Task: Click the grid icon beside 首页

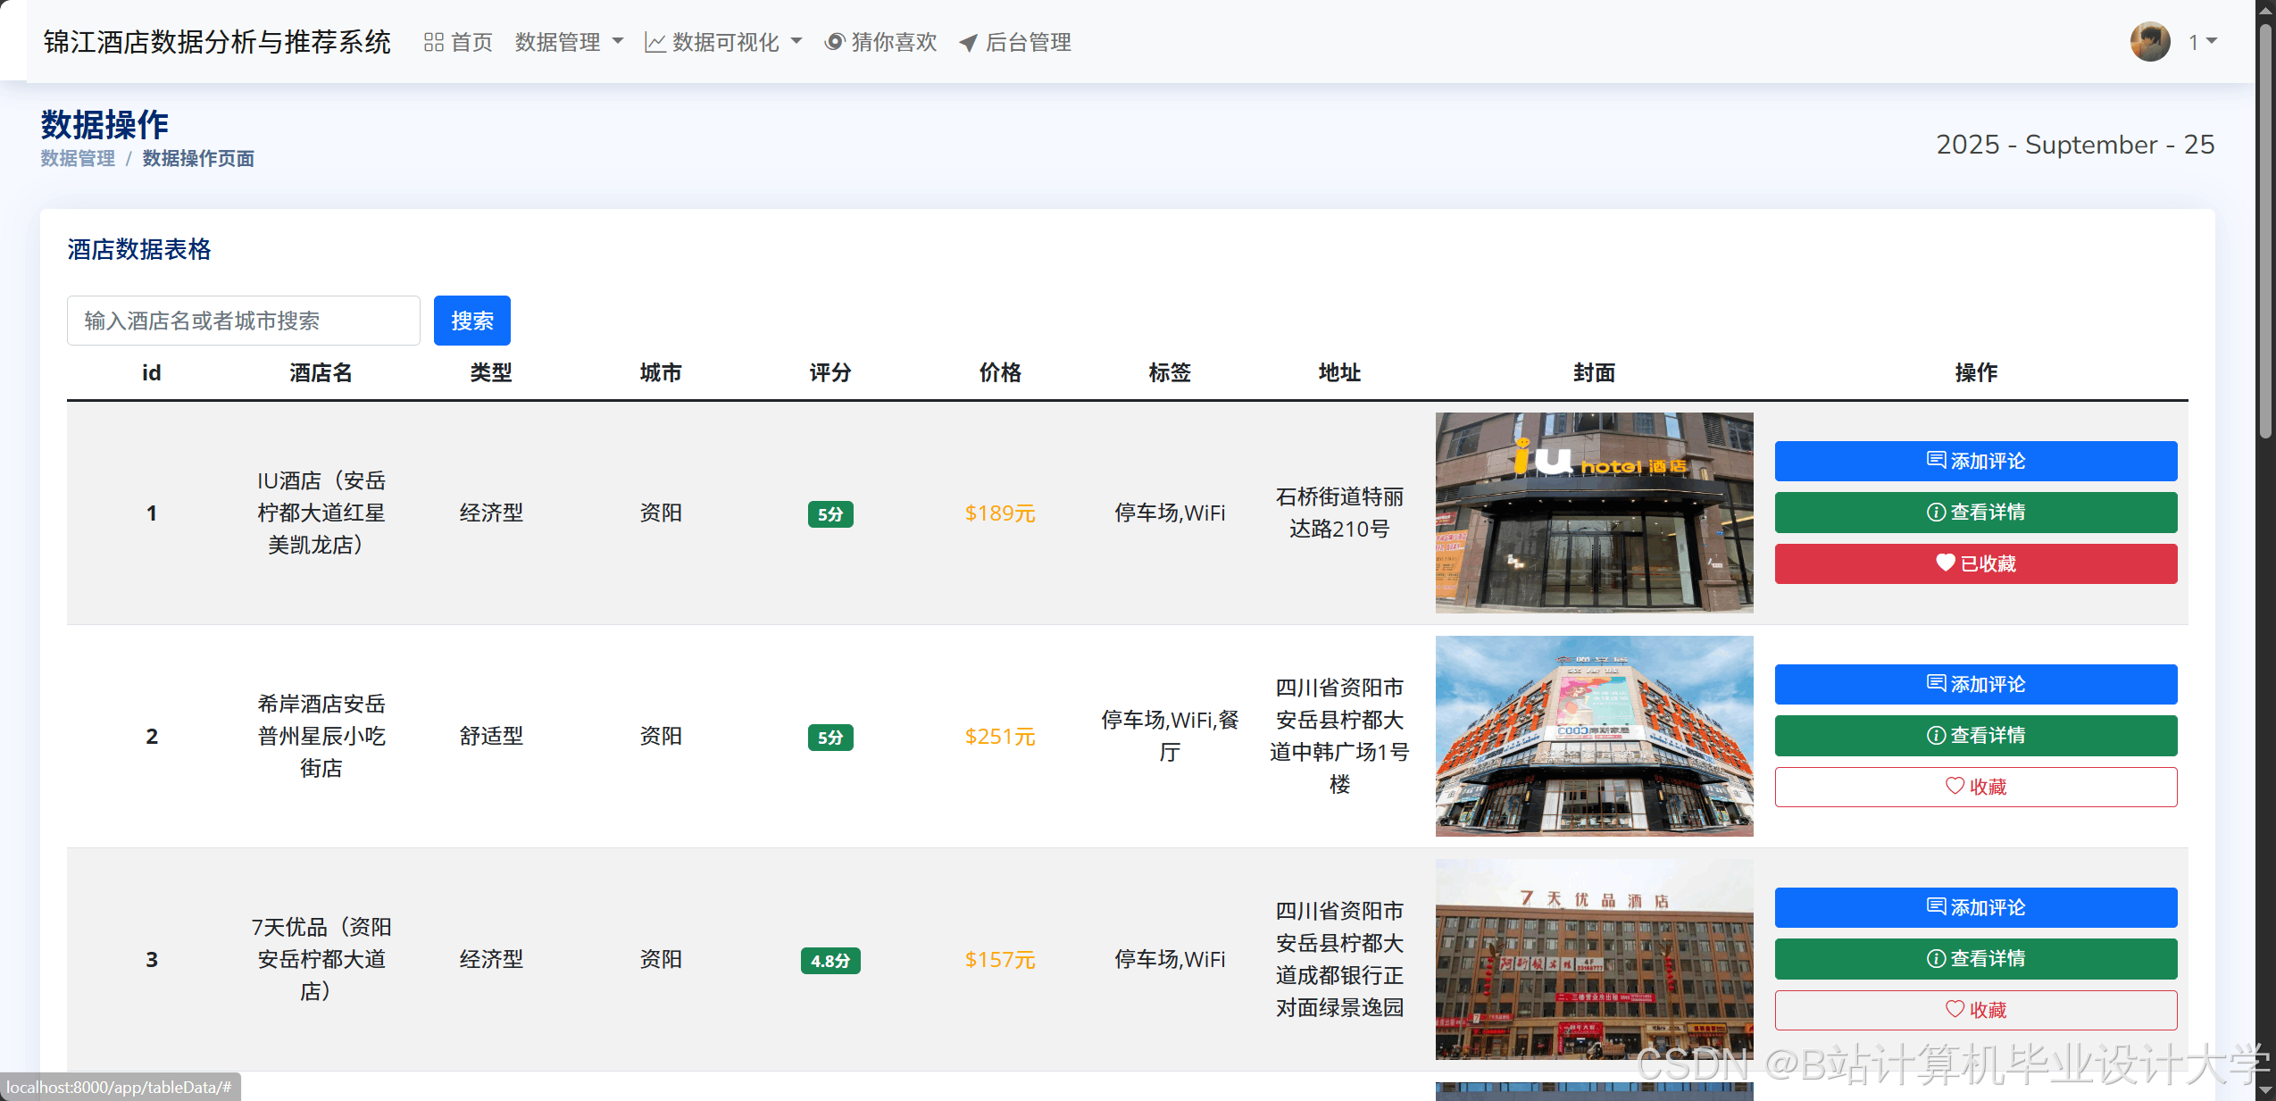Action: pyautogui.click(x=433, y=42)
